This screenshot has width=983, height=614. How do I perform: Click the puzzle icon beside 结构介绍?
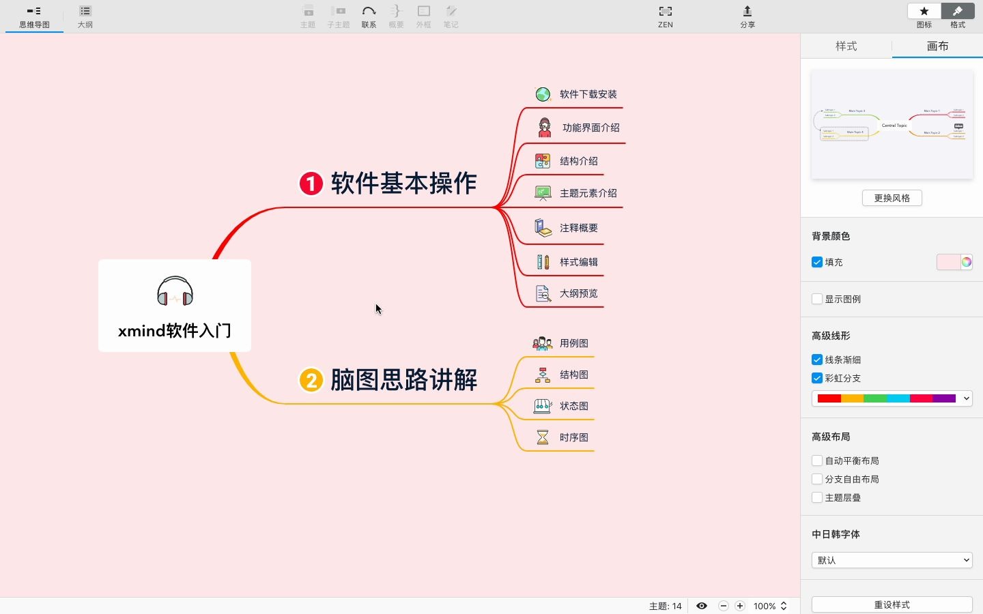(x=543, y=161)
